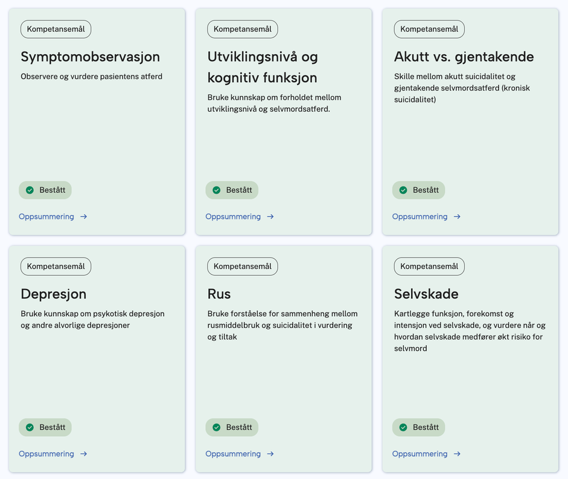Open the Oppsummering link for Selvskade

420,454
